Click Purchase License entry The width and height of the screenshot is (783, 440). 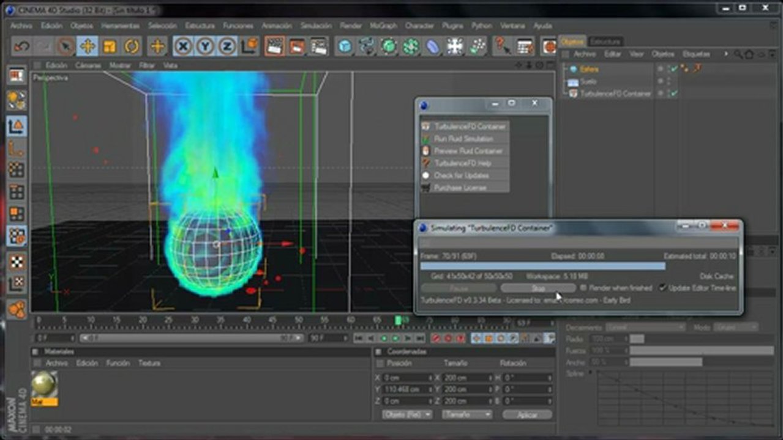(465, 188)
